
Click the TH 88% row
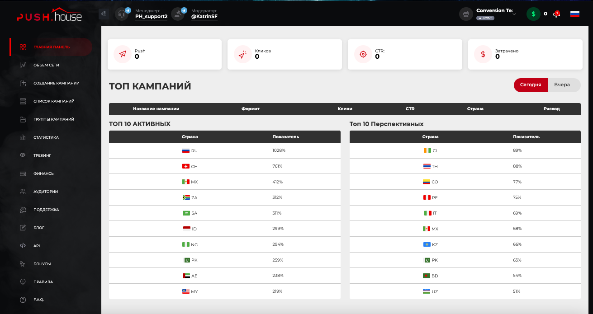point(465,166)
